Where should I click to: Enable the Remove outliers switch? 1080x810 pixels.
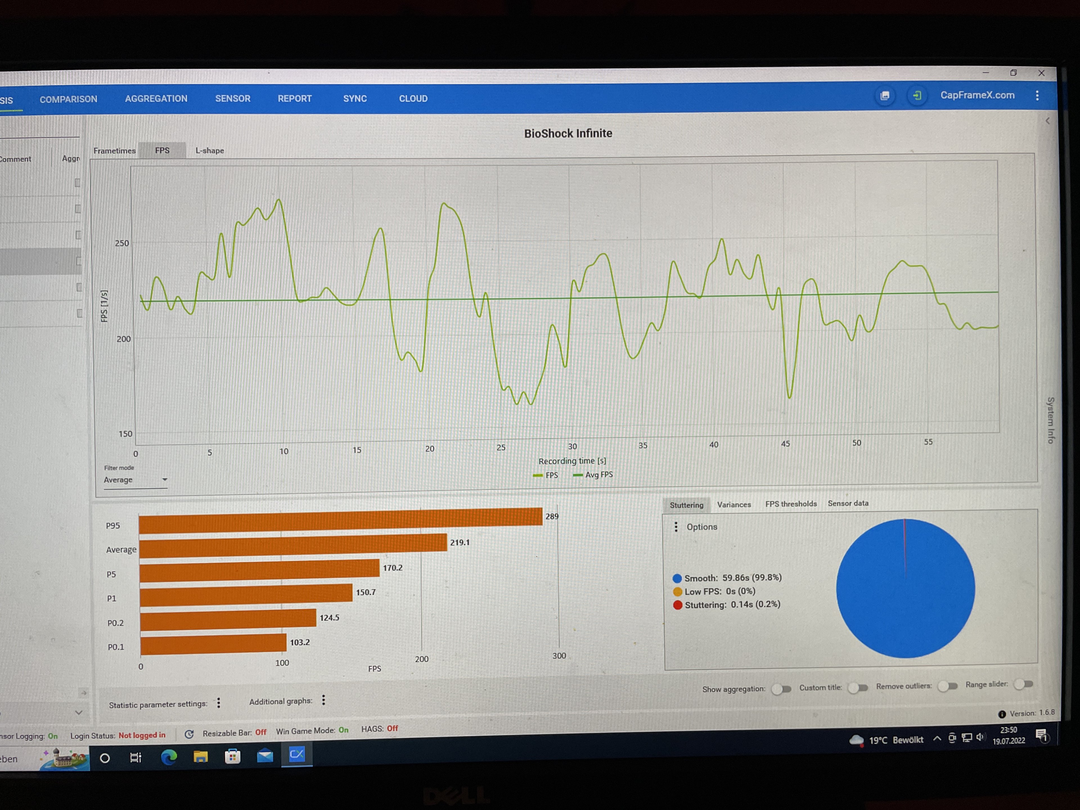pyautogui.click(x=948, y=686)
